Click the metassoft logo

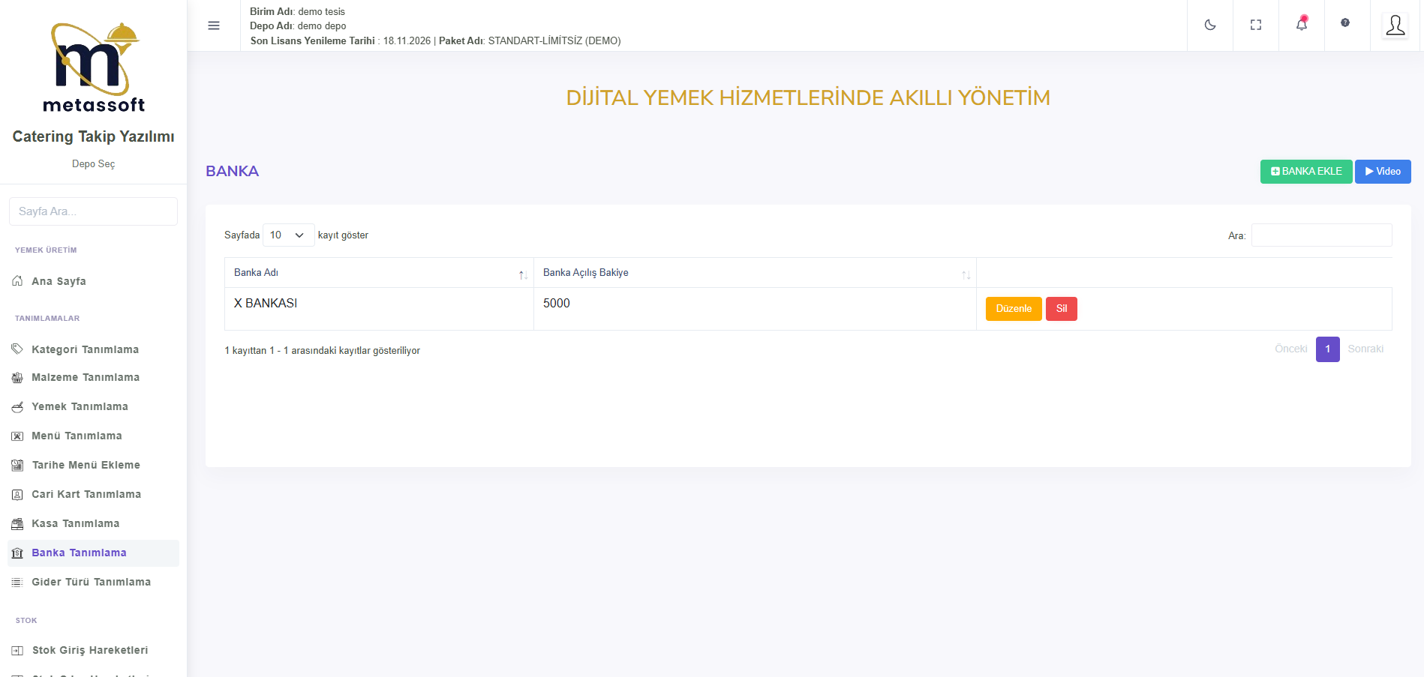pyautogui.click(x=94, y=68)
